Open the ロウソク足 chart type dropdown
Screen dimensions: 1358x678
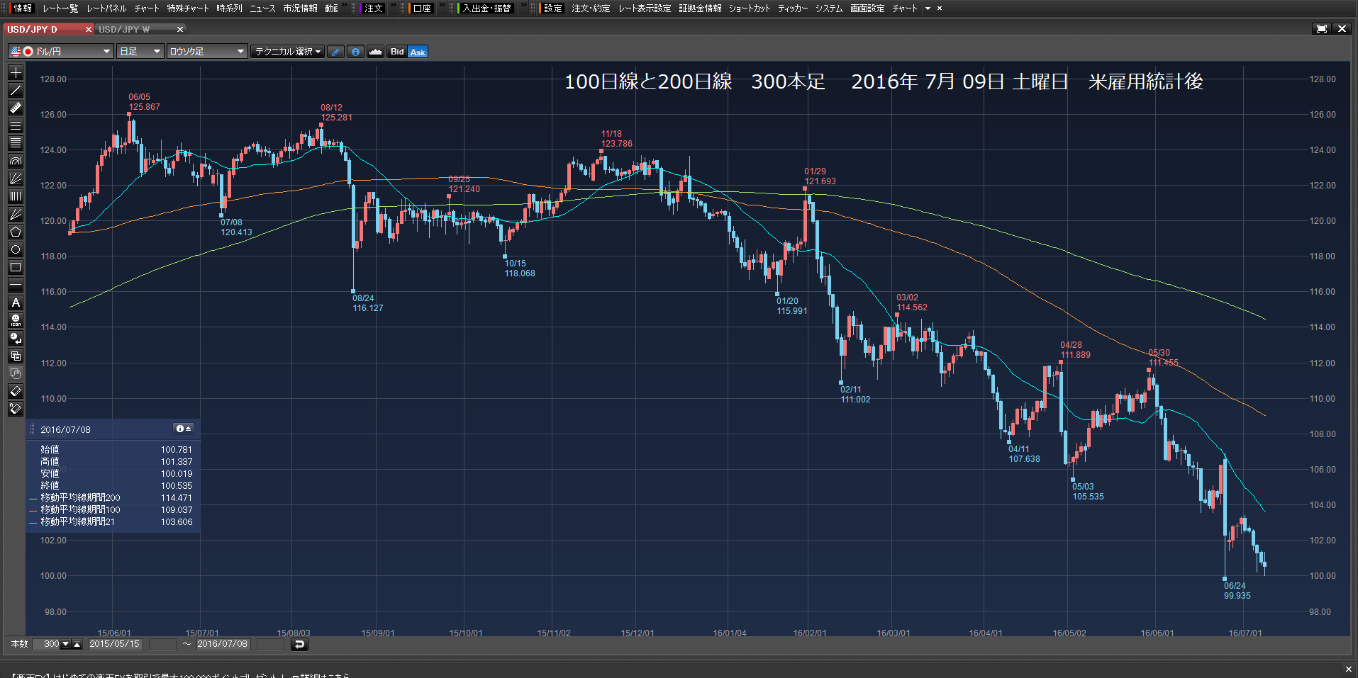207,52
